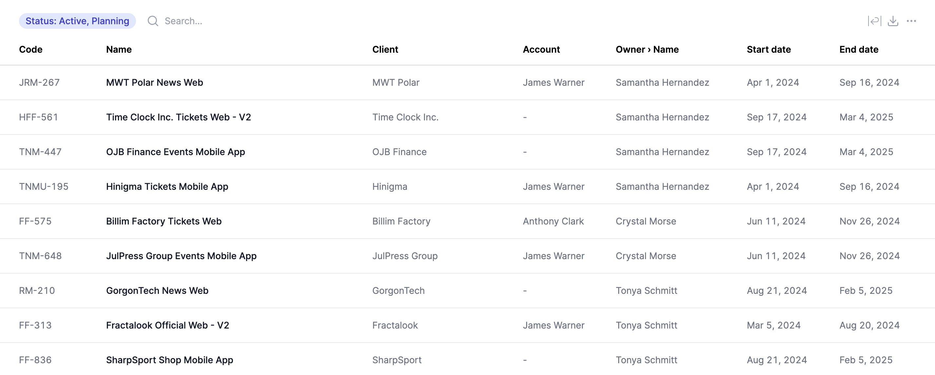Sort by the Start date column header
Viewport: 935px width, 375px height.
coord(769,49)
